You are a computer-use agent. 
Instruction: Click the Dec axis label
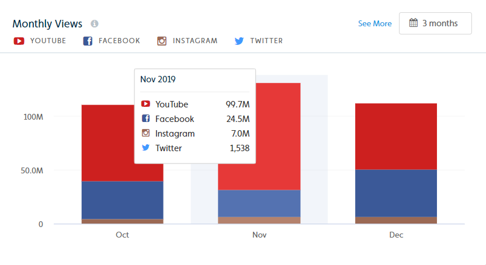point(396,235)
